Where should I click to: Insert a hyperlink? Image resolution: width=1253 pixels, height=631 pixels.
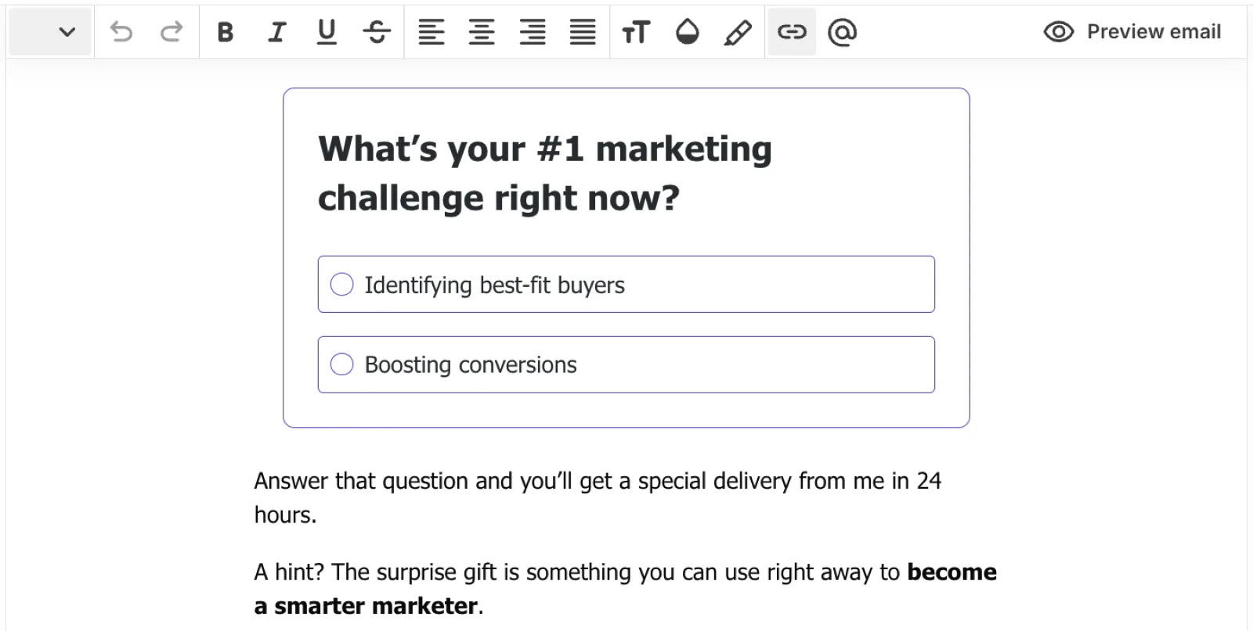click(792, 32)
